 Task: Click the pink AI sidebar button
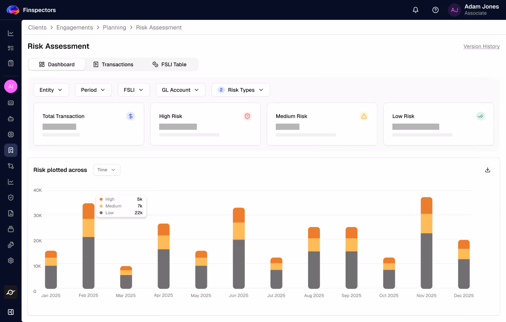[11, 86]
